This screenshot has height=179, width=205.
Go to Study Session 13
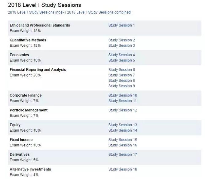click(123, 125)
